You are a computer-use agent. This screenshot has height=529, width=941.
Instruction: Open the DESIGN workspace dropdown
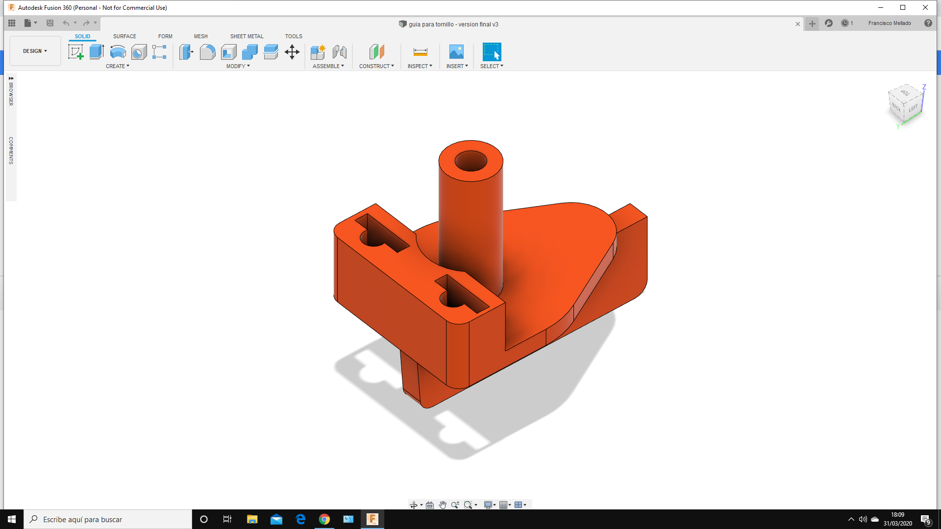click(35, 51)
